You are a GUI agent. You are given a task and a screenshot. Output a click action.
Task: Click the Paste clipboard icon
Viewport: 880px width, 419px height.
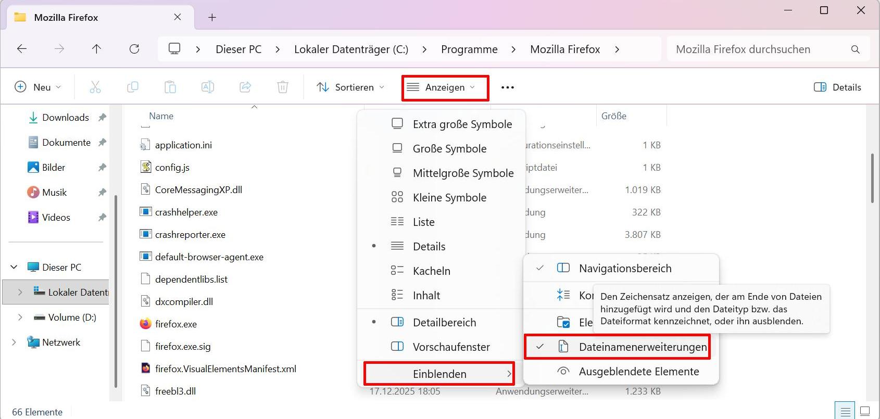[x=170, y=87]
